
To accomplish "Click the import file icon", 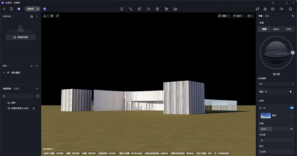I will tap(11, 9).
